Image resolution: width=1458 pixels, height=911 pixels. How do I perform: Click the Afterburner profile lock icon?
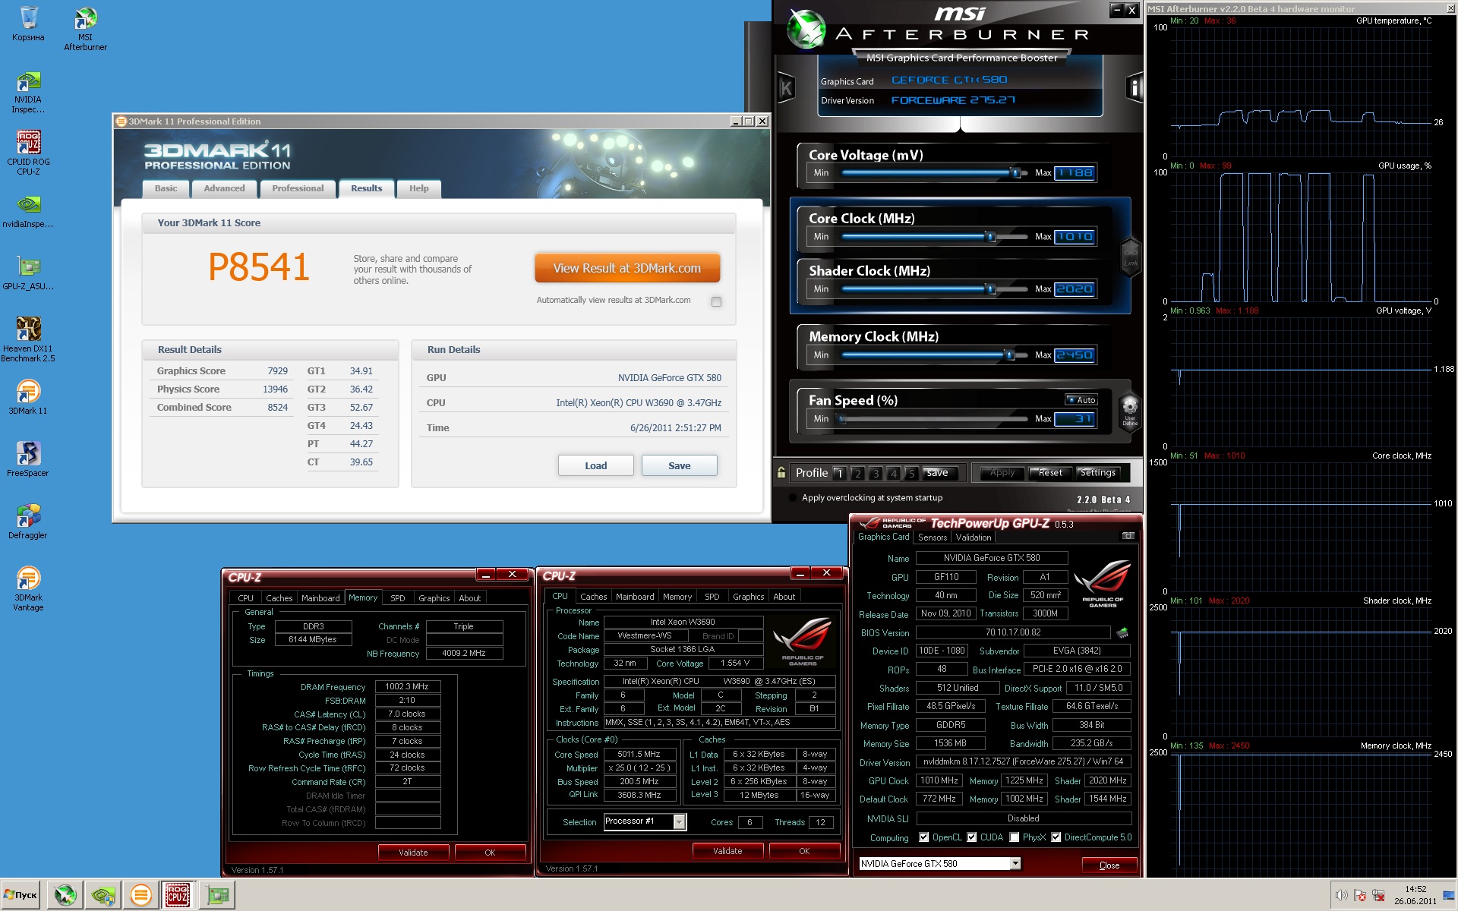click(781, 473)
